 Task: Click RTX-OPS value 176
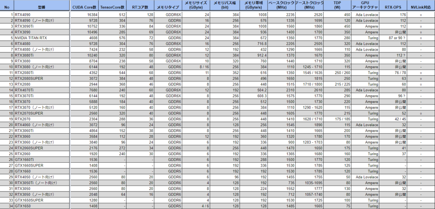(393, 15)
